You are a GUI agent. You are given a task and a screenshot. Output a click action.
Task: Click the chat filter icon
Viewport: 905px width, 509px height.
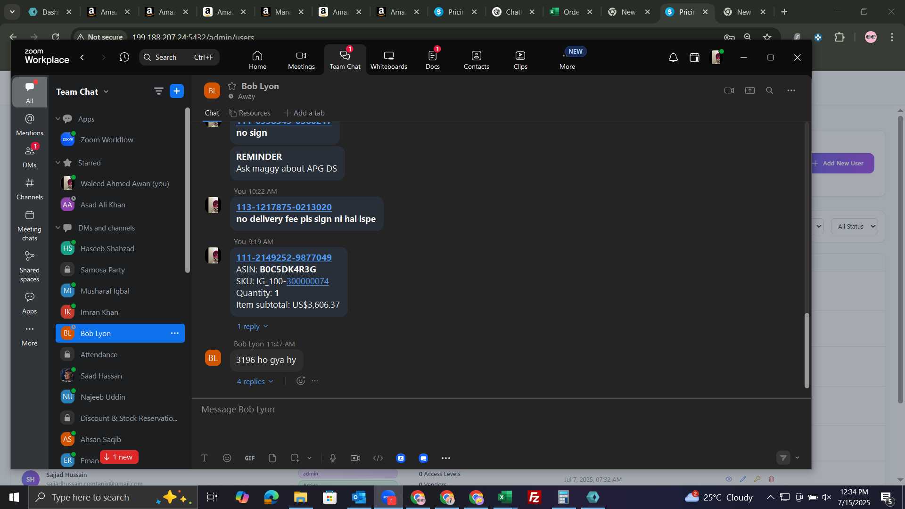[x=158, y=91]
